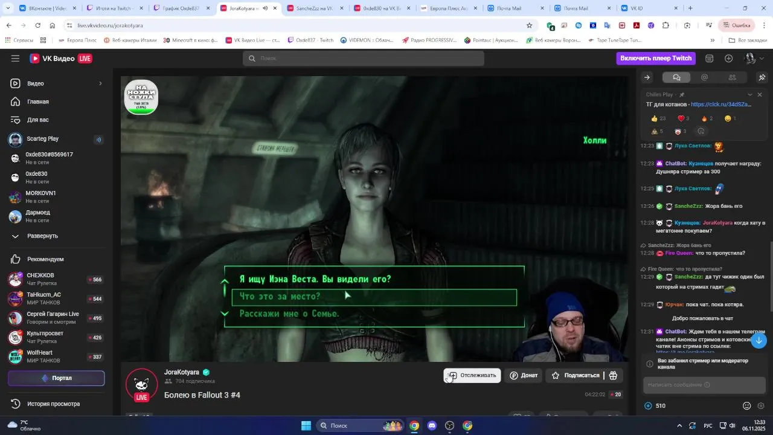Click the Портал button
The height and width of the screenshot is (435, 773).
coord(56,378)
